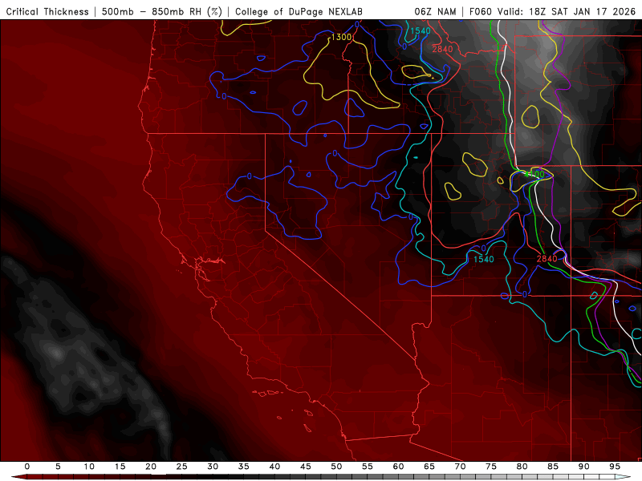Click the color scale label 70
Image resolution: width=642 pixels, height=481 pixels.
[x=460, y=467]
